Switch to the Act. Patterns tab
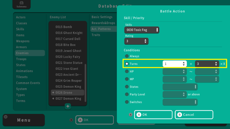This screenshot has height=129, width=230. pyautogui.click(x=104, y=29)
